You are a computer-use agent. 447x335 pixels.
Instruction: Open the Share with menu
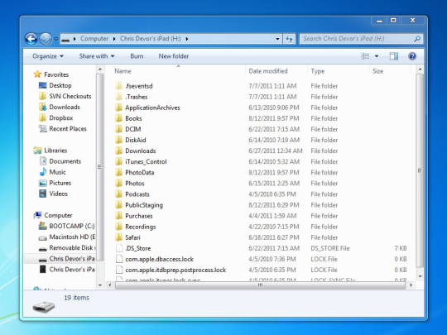click(x=97, y=56)
